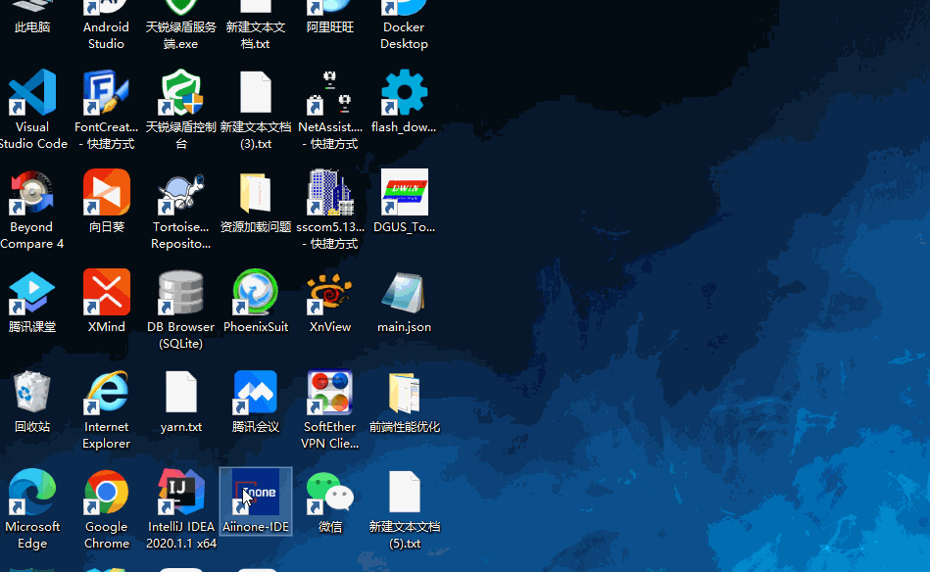Screen dimensions: 930x572
Task: Select 新建文本文档.txt file
Action: coord(256,24)
